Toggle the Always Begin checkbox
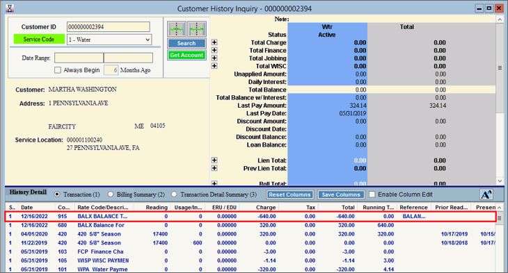This screenshot has width=508, height=273. [x=58, y=70]
